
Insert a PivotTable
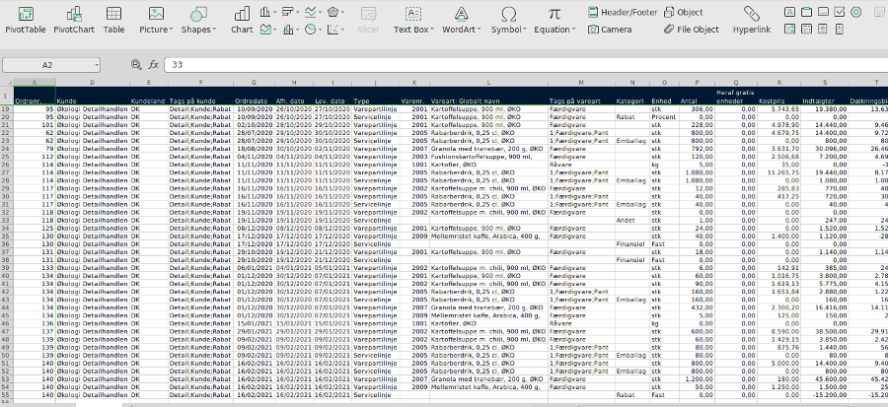pos(25,19)
